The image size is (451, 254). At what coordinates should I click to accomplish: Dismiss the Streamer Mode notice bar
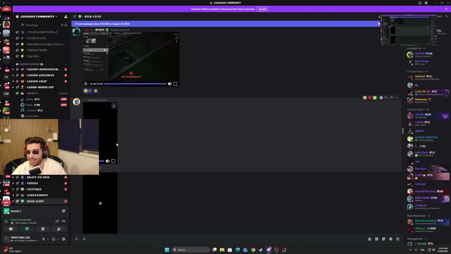click(446, 9)
